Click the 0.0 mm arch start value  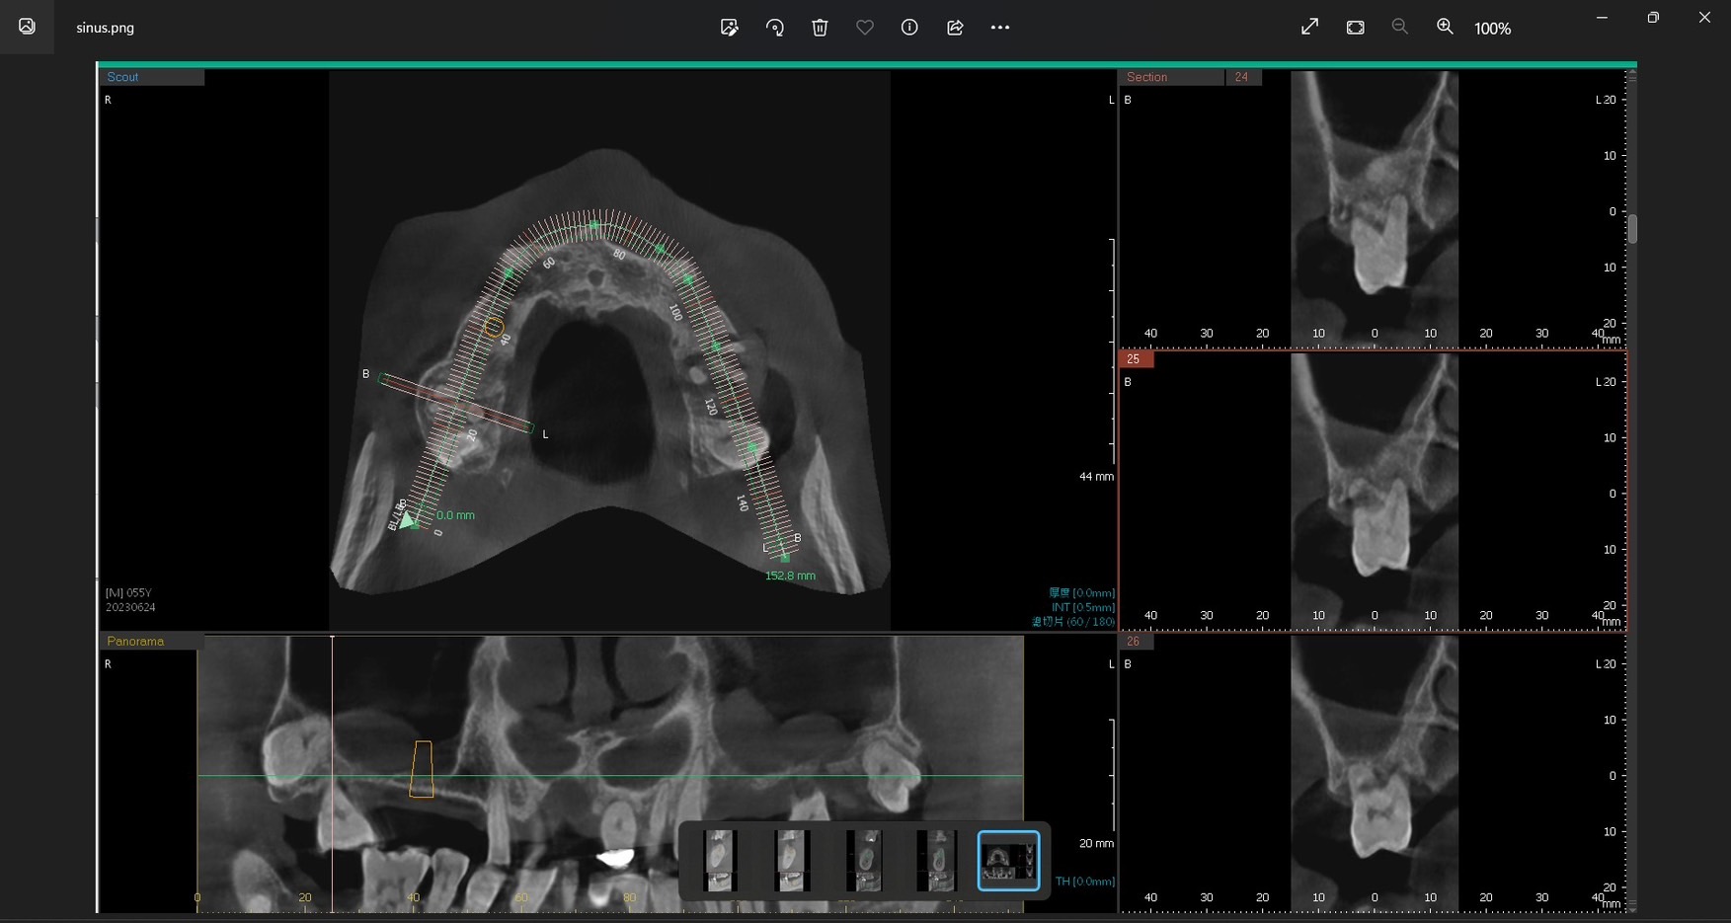pyautogui.click(x=455, y=515)
